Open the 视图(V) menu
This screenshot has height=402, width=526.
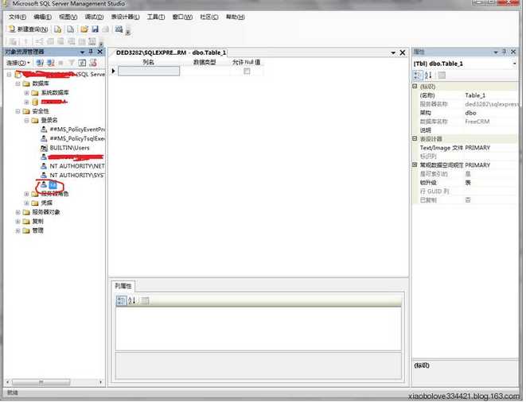pyautogui.click(x=68, y=17)
